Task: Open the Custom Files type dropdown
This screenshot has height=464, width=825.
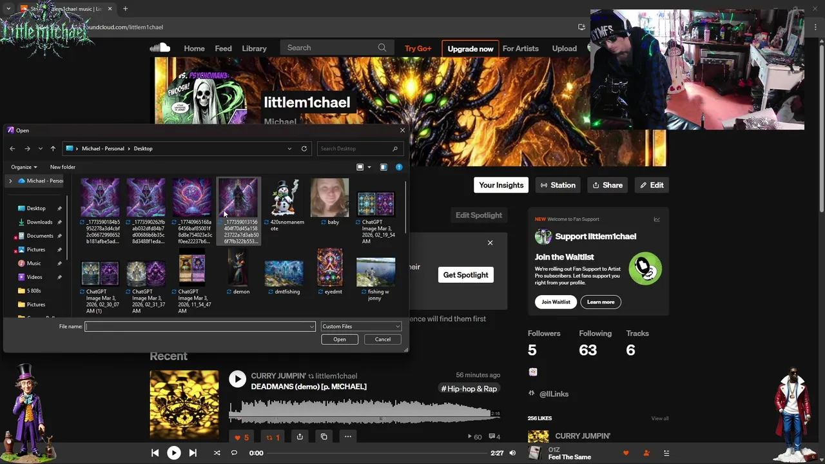Action: [361, 327]
